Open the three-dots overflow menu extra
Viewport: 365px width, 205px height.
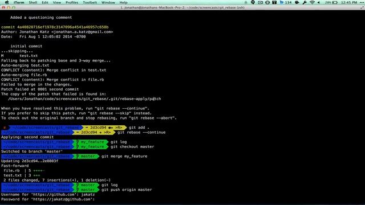click(362, 2)
